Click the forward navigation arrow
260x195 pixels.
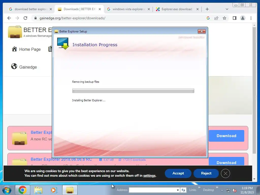[x=17, y=18]
